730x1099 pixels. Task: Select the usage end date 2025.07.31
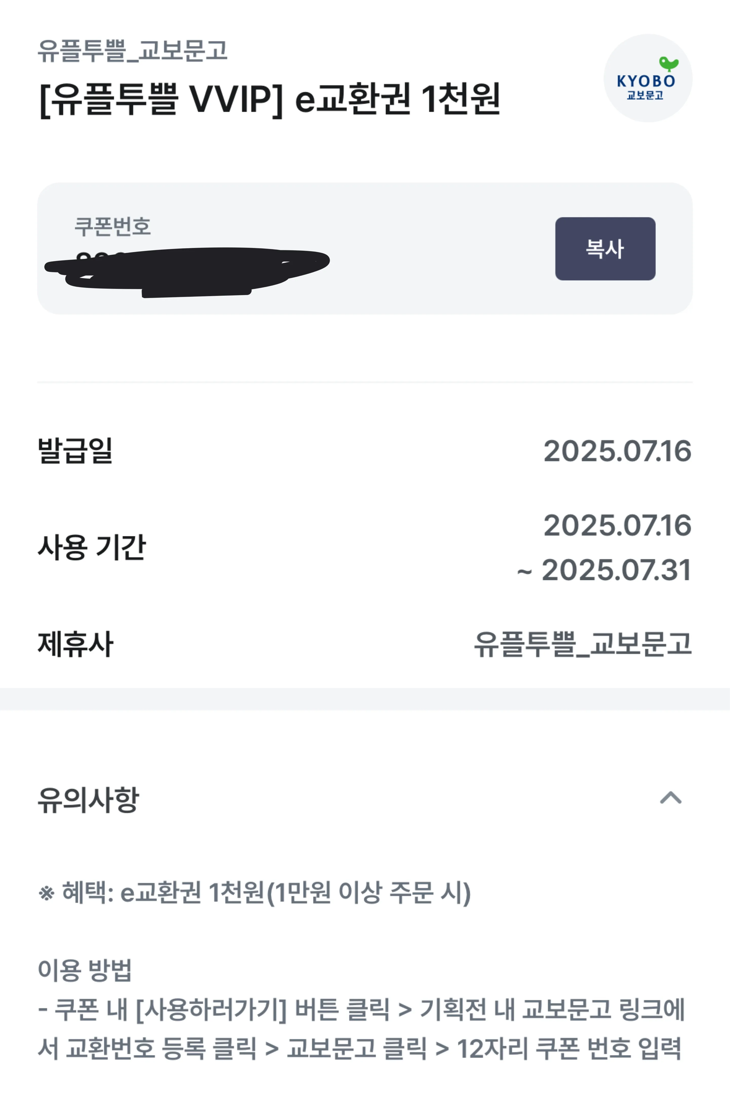(616, 570)
